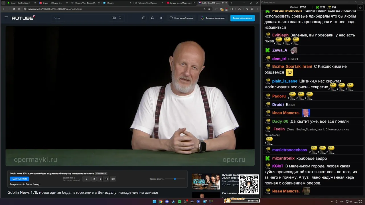365x205 pixels.
Task: Open the Rutube notifications bell
Action: point(152,18)
